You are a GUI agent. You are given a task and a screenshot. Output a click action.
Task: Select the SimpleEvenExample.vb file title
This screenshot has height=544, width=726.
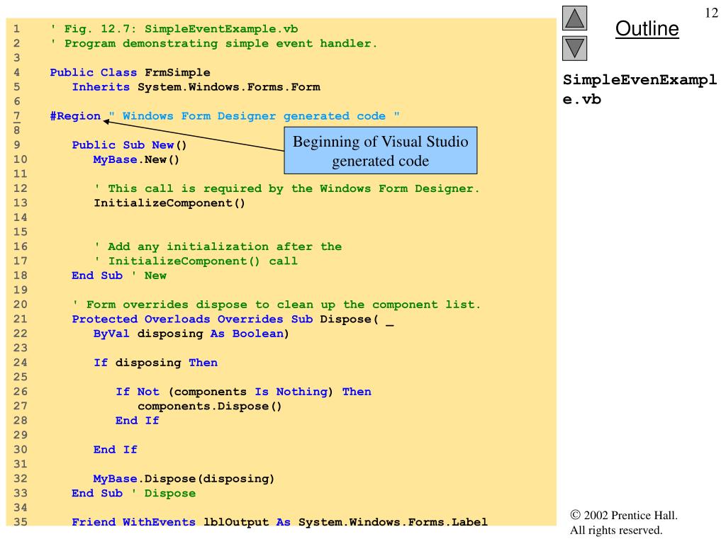tap(640, 89)
